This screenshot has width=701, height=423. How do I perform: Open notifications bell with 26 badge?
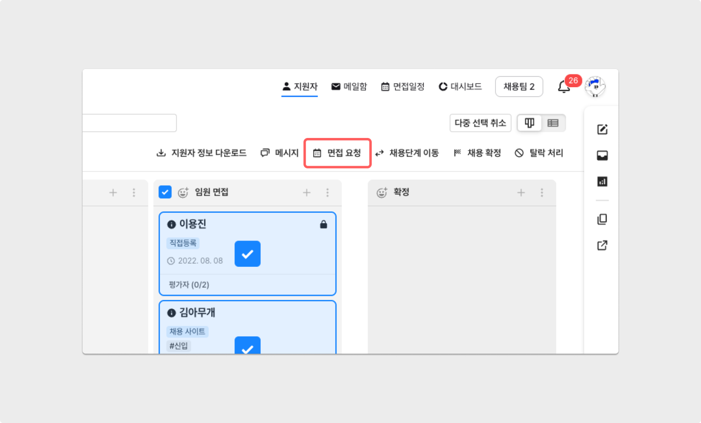click(564, 87)
